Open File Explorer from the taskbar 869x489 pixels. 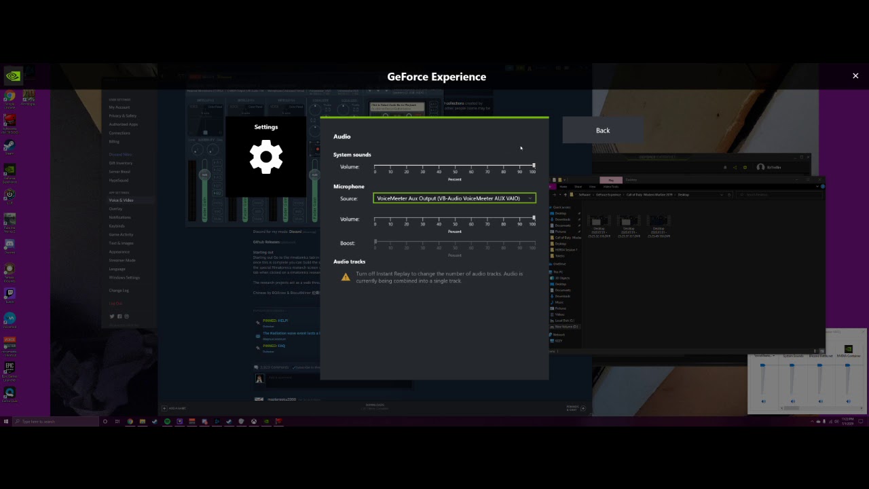point(143,422)
